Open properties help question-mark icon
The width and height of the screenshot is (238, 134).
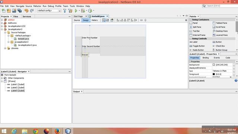236,80
